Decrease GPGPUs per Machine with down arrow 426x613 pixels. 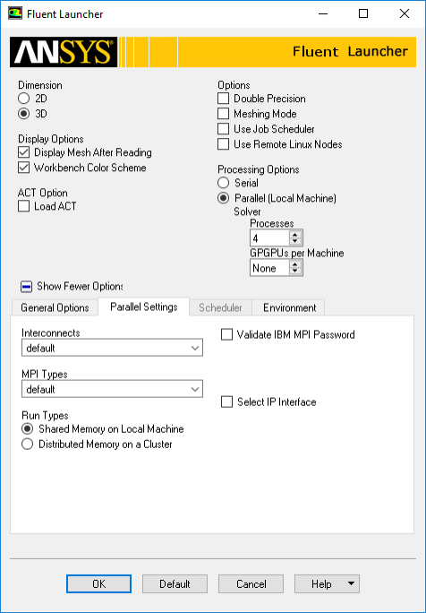click(295, 272)
